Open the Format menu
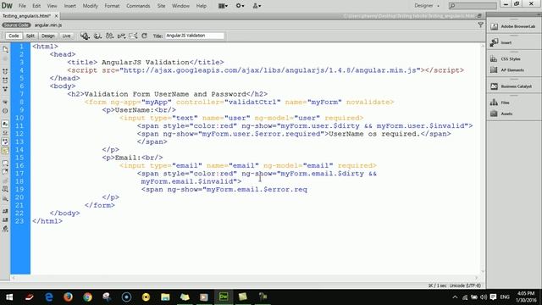 point(112,6)
